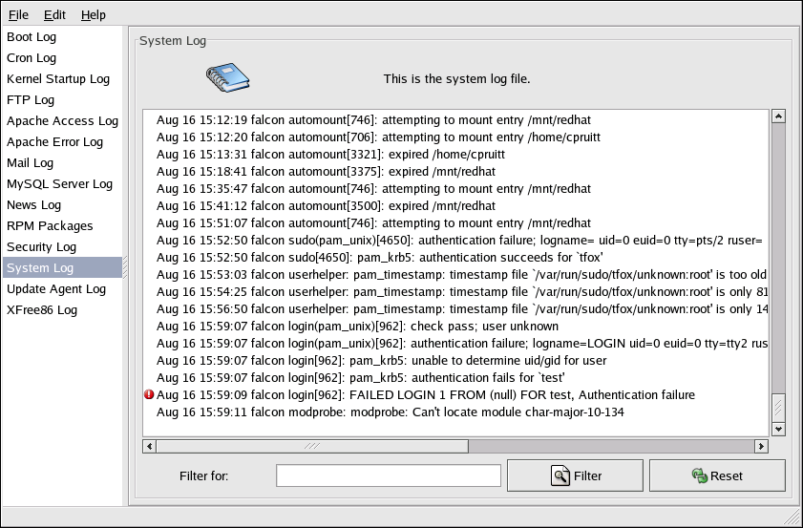Click the horizontal scrollbar right arrow
The image size is (803, 528).
(761, 446)
